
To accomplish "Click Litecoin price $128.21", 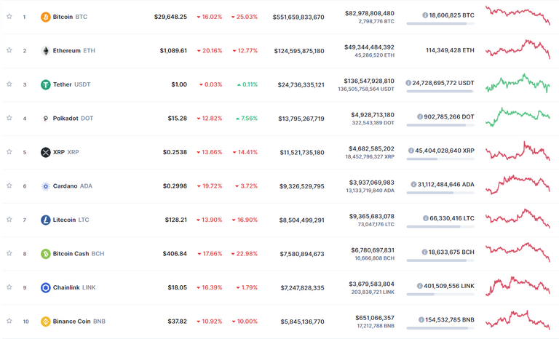I will click(175, 220).
